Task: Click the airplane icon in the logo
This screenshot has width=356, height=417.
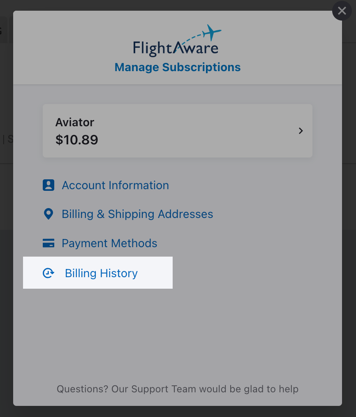Action: point(212,32)
